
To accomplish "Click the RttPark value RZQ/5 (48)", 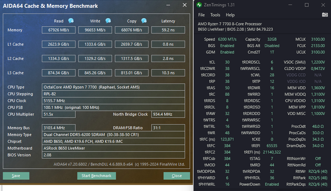I will 318,178.
